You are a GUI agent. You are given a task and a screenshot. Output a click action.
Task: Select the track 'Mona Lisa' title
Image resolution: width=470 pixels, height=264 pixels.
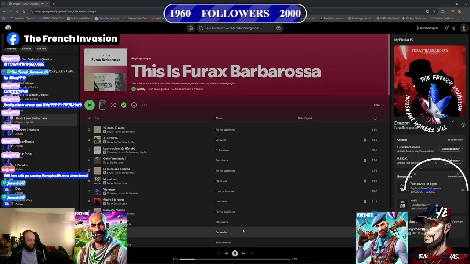coord(110,179)
